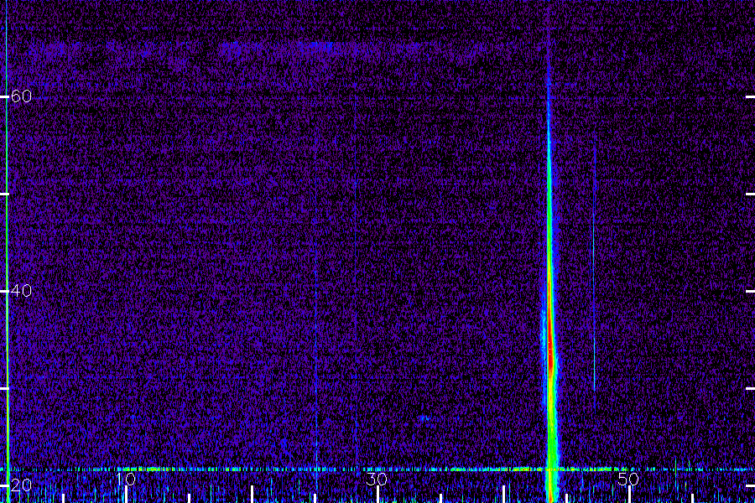Click the 60 frequency axis label
Screen dimensions: 755x503
pos(21,96)
